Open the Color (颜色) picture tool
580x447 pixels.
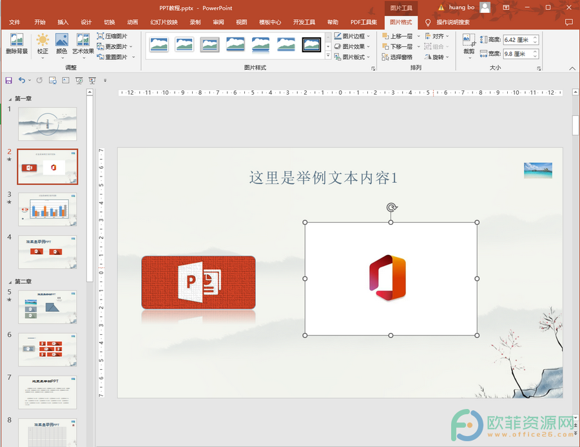coord(62,45)
